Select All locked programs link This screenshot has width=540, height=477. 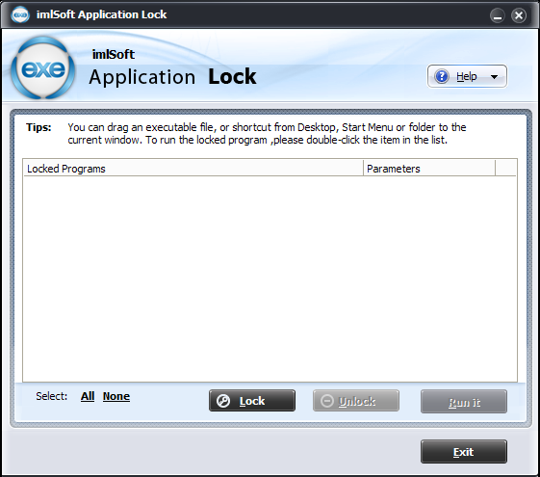click(x=88, y=396)
